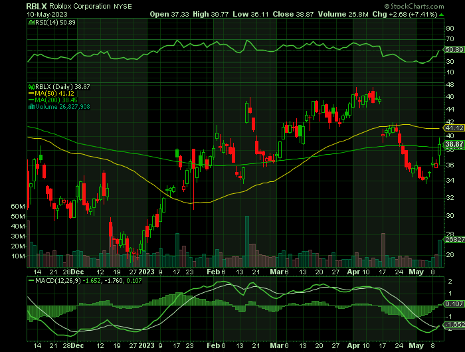Image resolution: width=465 pixels, height=352 pixels.
Task: Click the 0.107 histogram value in the MACD legend
Action: 134,280
